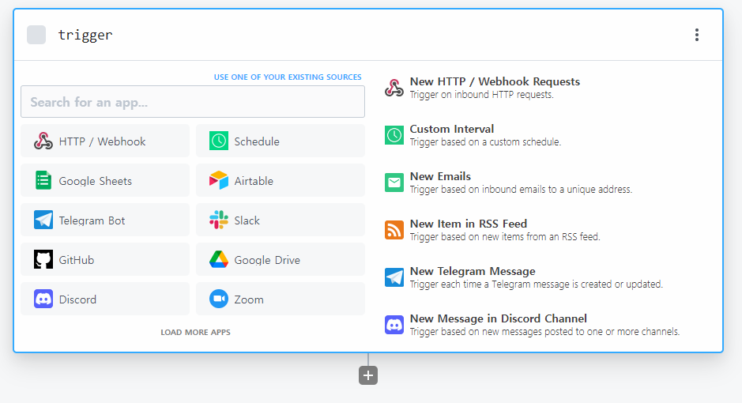This screenshot has height=403, width=742.
Task: Click the Slack logo icon
Action: coord(219,220)
